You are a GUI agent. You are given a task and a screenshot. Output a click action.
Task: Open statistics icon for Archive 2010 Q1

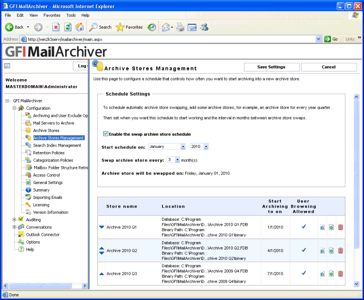click(323, 227)
